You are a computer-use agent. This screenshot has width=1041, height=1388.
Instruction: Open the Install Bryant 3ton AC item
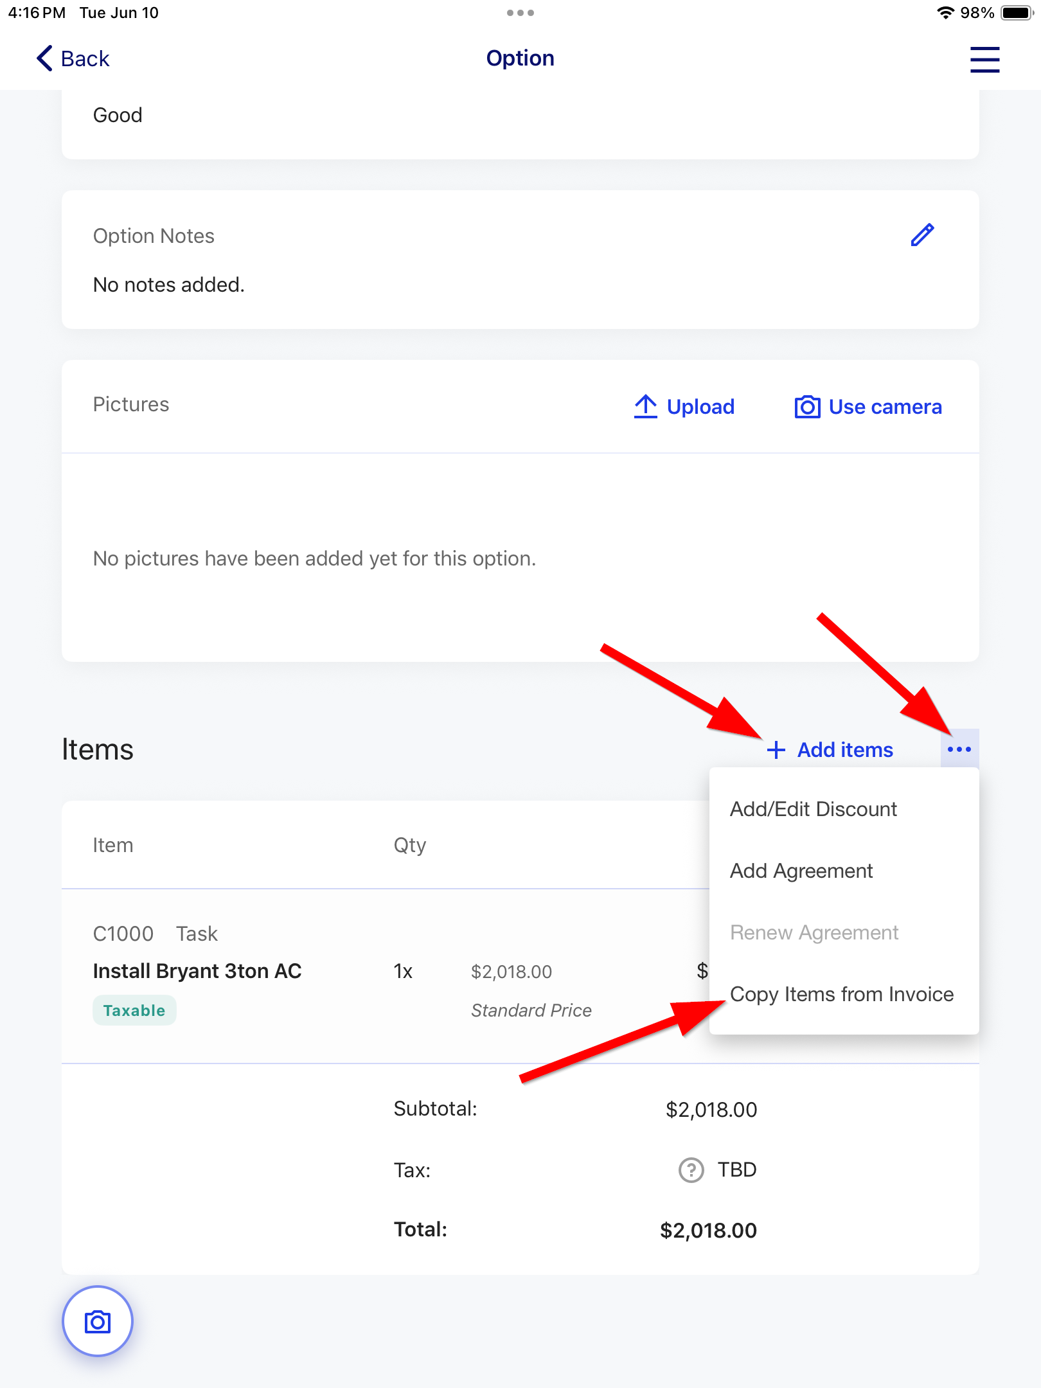197,971
